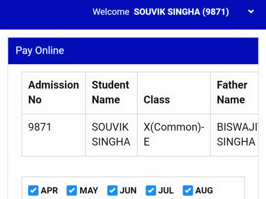
Task: Uncheck the APR month checkbox
Action: tap(33, 190)
